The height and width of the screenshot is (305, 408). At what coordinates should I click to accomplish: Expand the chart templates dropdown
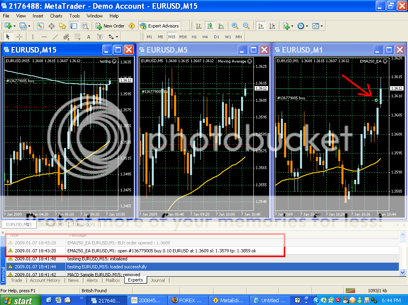coord(322,26)
